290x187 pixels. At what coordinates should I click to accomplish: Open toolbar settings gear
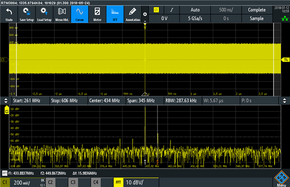click(x=145, y=14)
